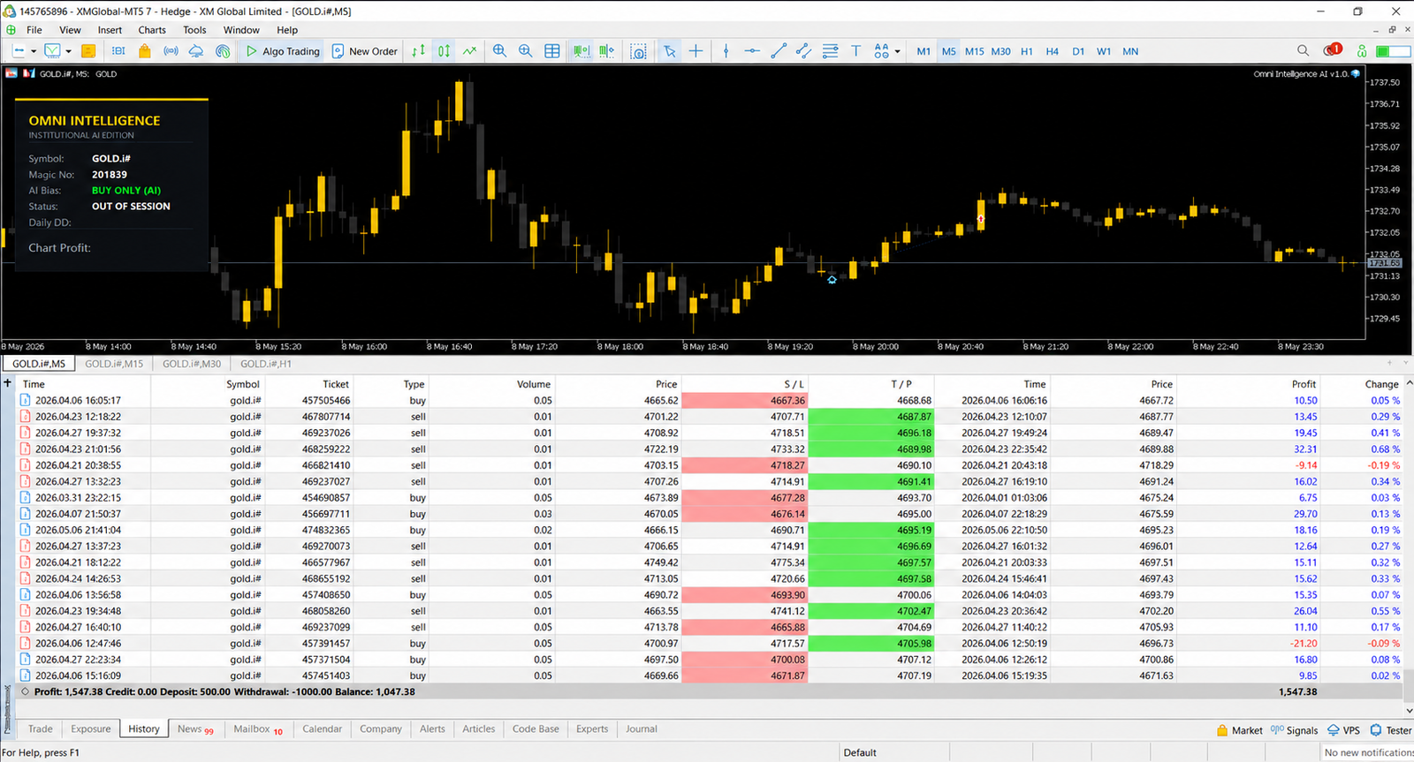Select the crosshair tool
Viewport: 1414px width, 762px height.
(x=696, y=51)
